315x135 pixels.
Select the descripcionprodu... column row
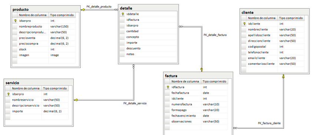pos(44,32)
